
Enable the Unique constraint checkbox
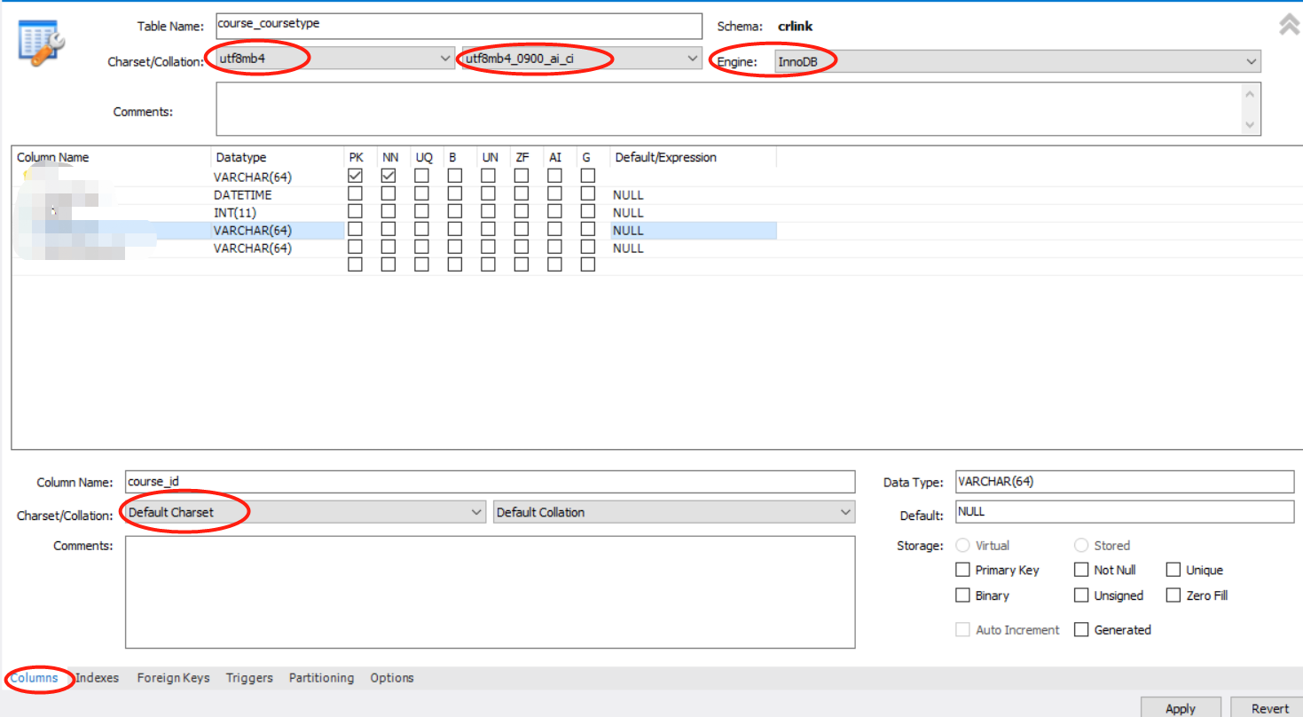tap(1173, 570)
